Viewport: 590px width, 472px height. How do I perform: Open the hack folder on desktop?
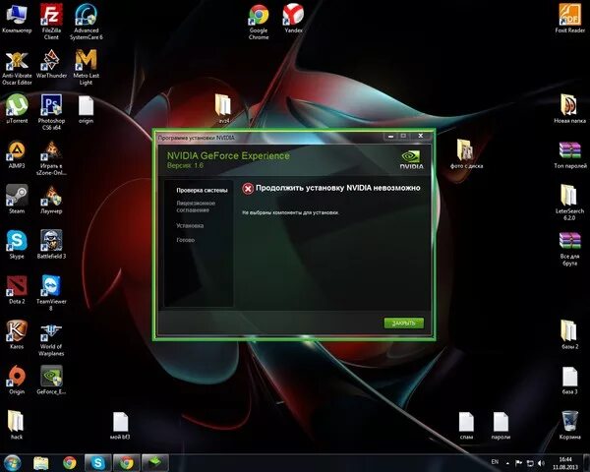click(x=16, y=426)
